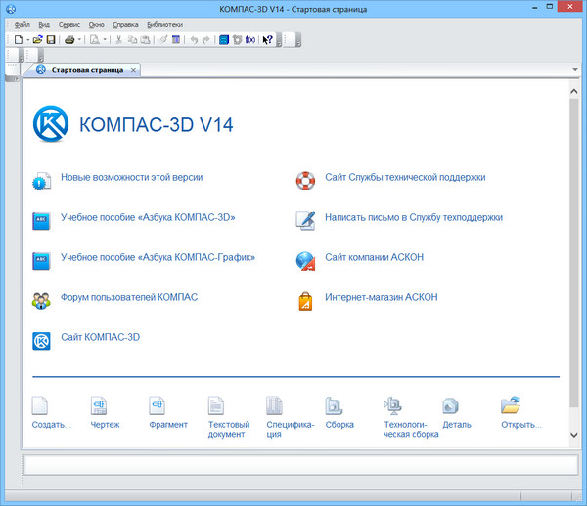Screen dimensions: 587x506
Task: Open Сайт Службы технической поддержки link
Action: pyautogui.click(x=405, y=177)
